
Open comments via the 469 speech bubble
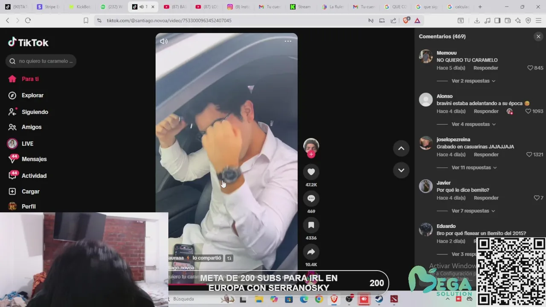[x=311, y=198]
